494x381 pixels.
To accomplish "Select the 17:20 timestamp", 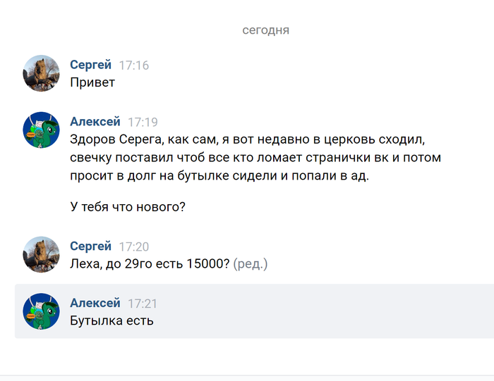I will point(133,246).
